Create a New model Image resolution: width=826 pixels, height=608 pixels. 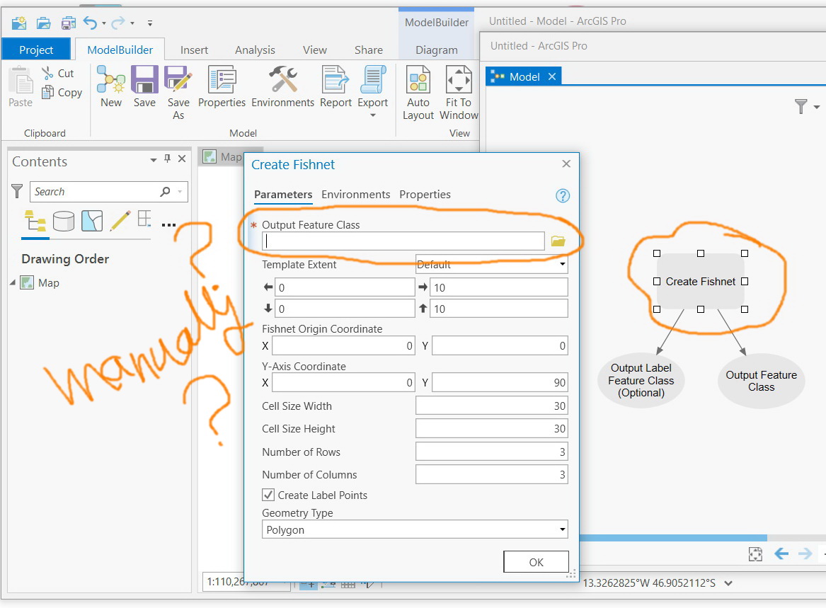111,88
